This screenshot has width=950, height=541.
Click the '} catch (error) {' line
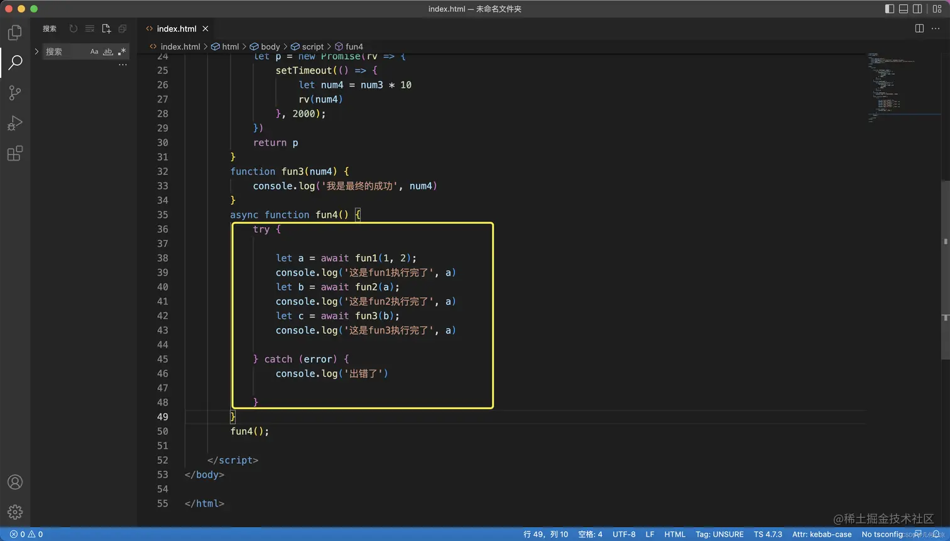click(x=301, y=359)
